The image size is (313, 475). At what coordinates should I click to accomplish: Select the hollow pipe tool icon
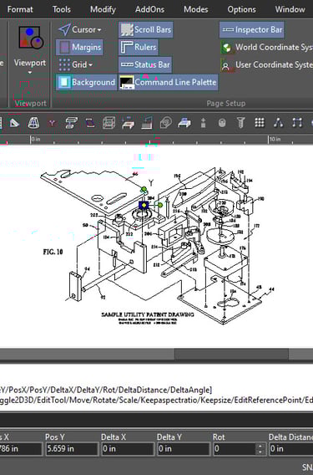pyautogui.click(x=166, y=123)
